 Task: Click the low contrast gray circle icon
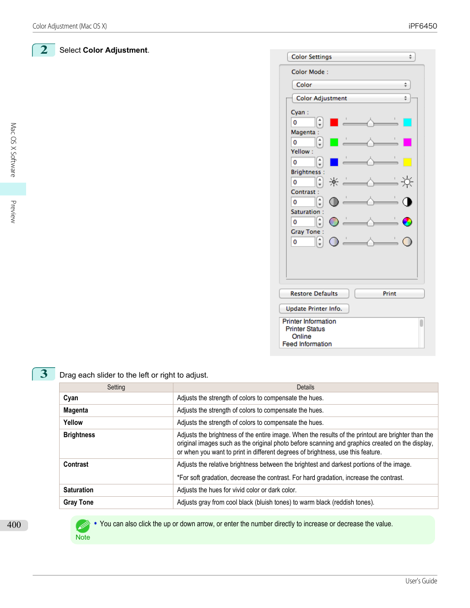(x=334, y=202)
